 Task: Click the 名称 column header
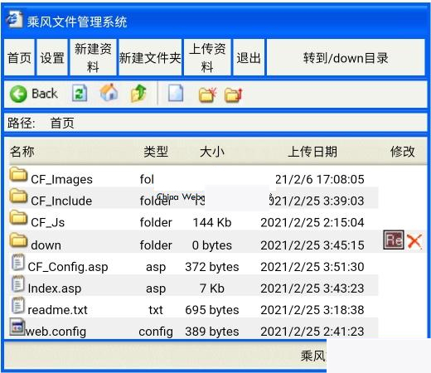(x=22, y=152)
